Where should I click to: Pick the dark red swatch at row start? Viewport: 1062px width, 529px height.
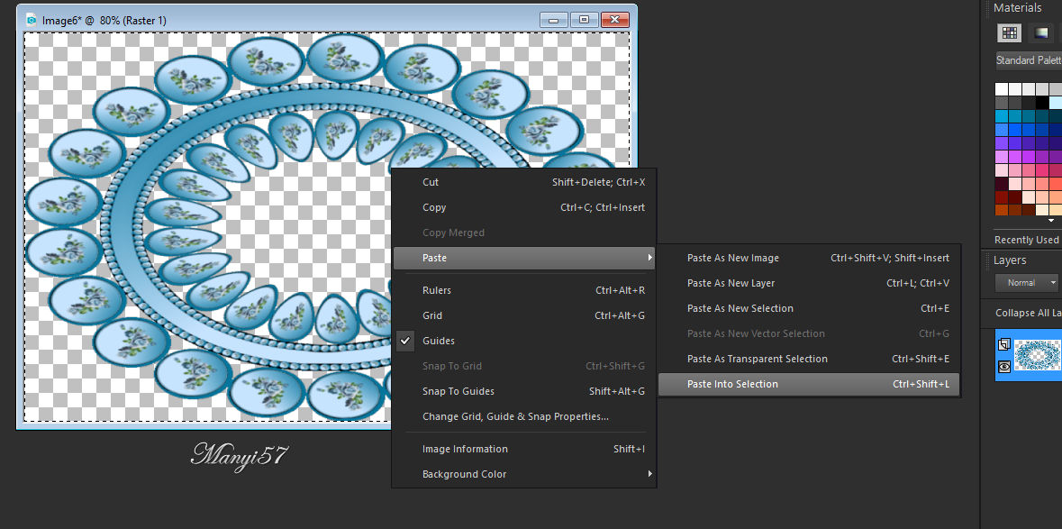(x=1002, y=197)
